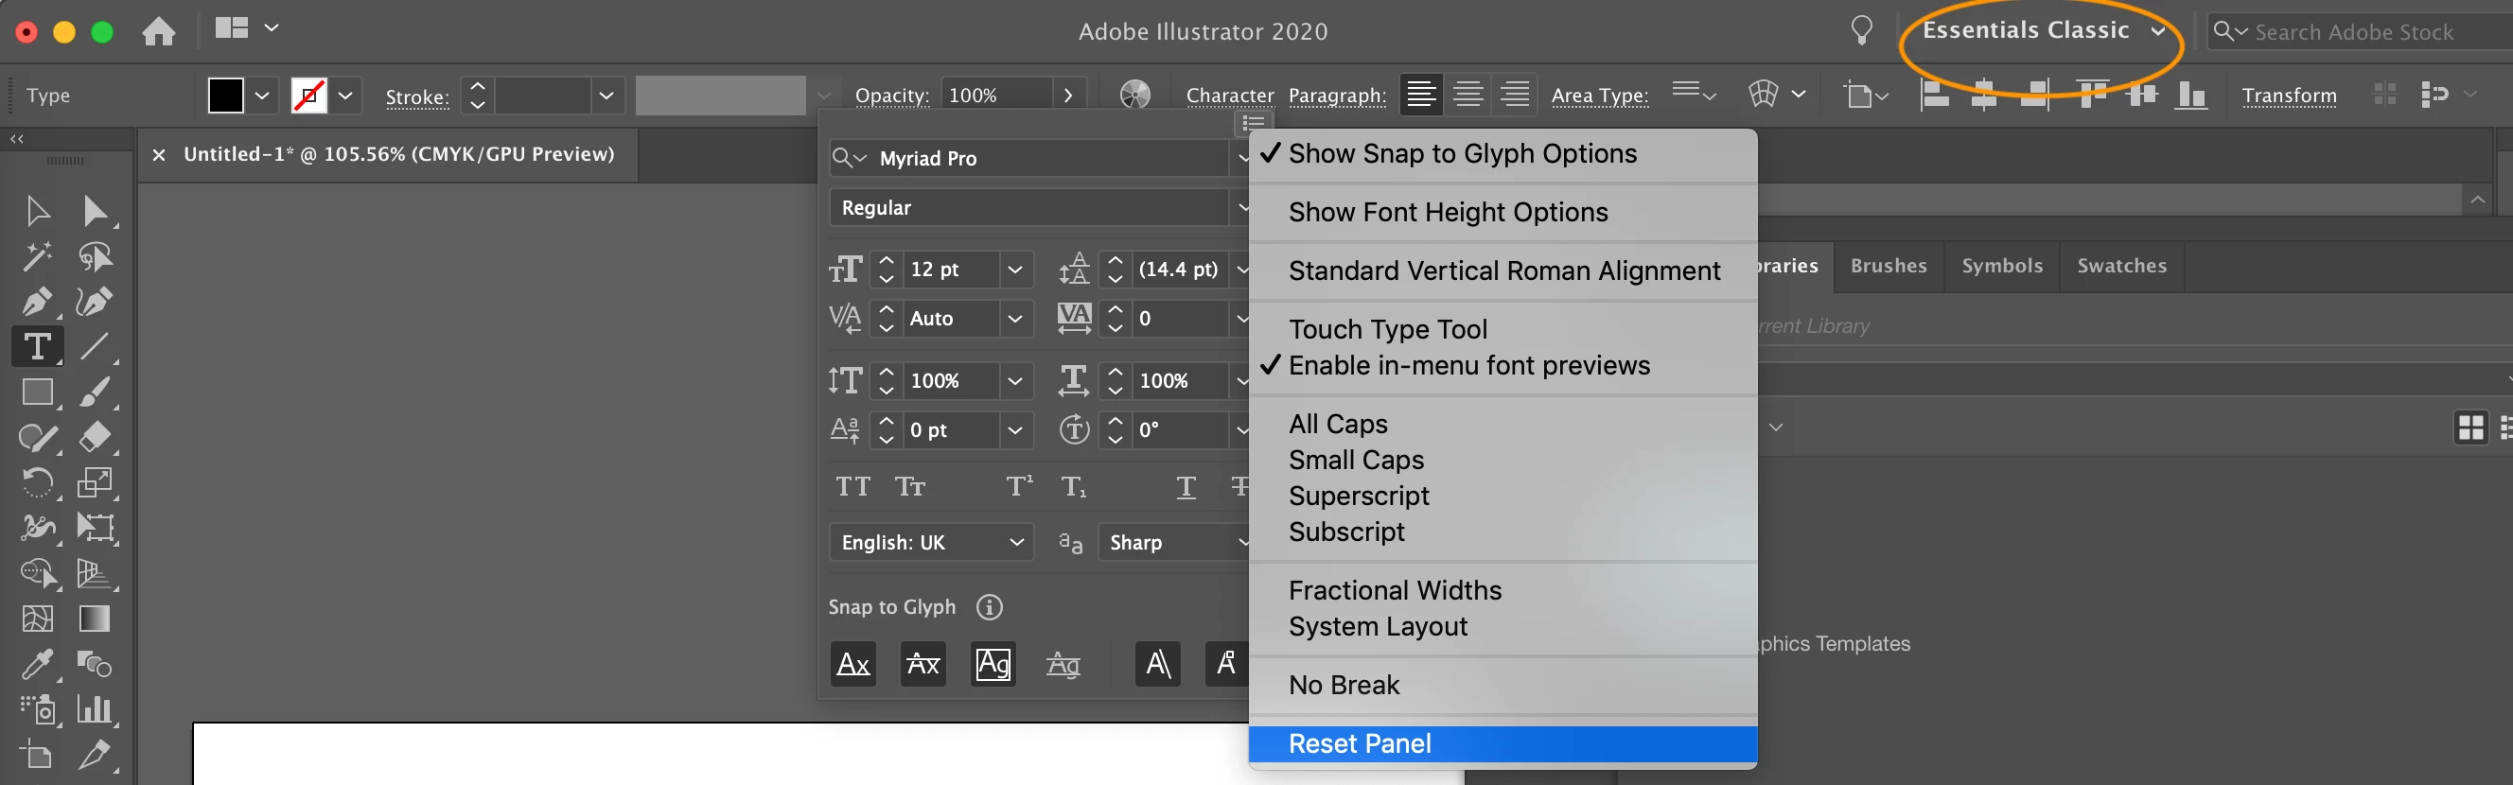This screenshot has width=2513, height=785.
Task: Select the Slice tool
Action: (95, 754)
